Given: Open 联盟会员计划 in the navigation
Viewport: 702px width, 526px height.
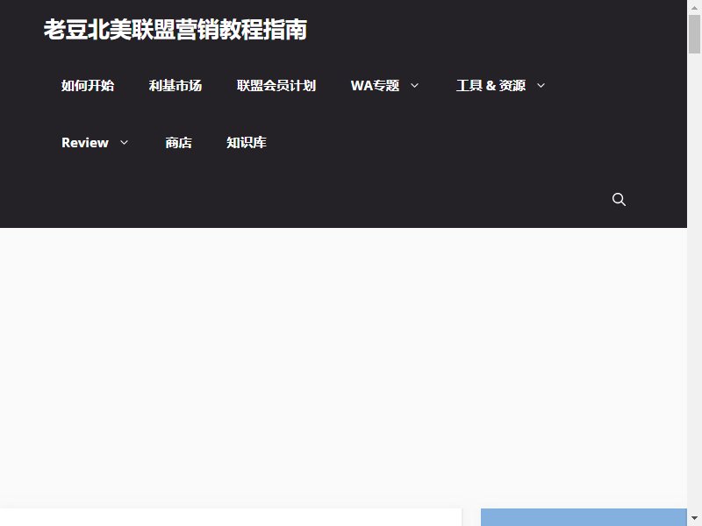Looking at the screenshot, I should point(276,85).
